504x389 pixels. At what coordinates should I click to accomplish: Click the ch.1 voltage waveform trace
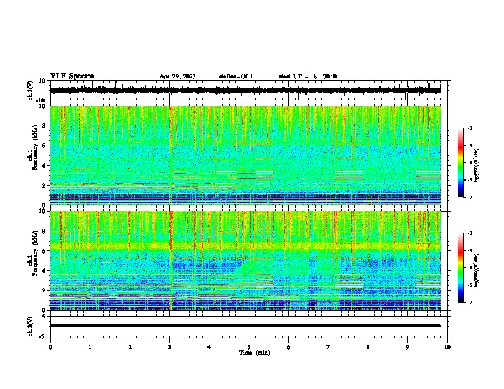(x=245, y=90)
